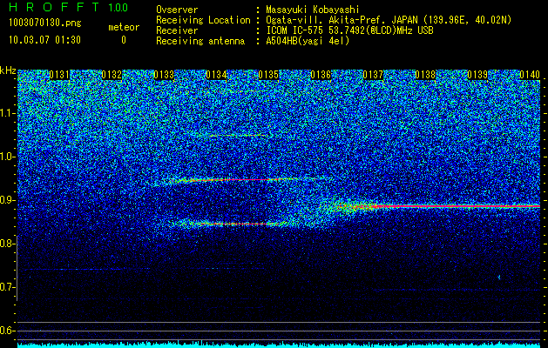548x348 pixels.
Task: Click the 0.6 kHz axis label
Action: tap(8, 331)
